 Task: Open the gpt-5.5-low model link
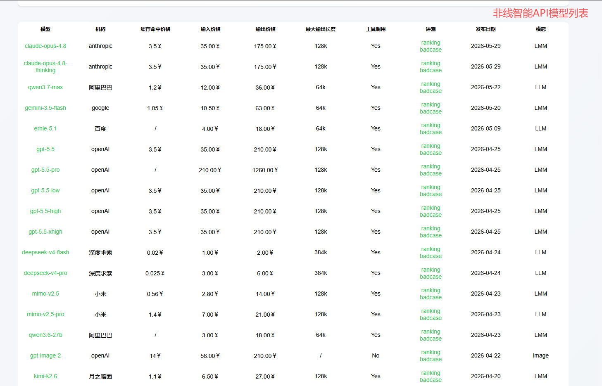click(45, 190)
